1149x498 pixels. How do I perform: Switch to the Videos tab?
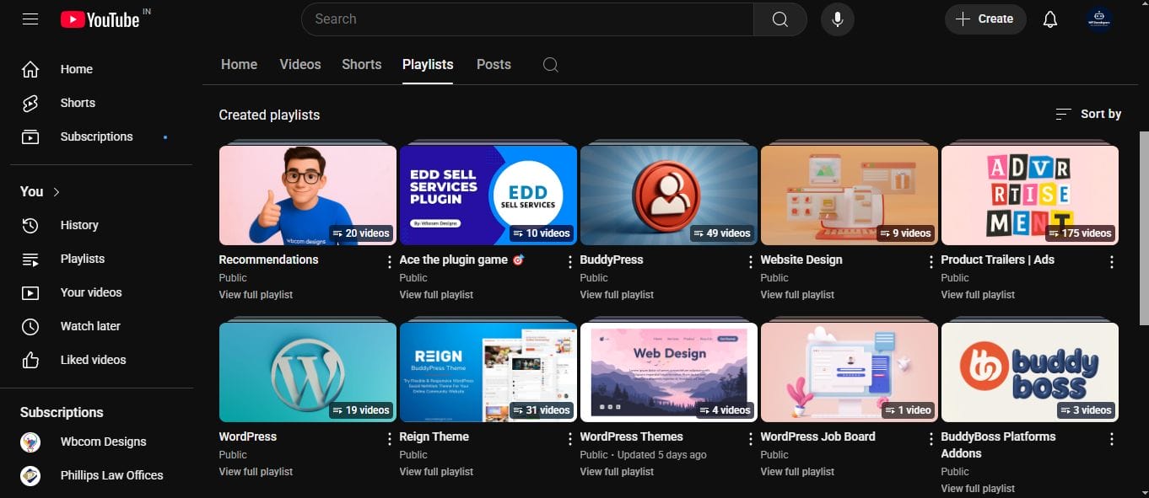[x=299, y=64]
